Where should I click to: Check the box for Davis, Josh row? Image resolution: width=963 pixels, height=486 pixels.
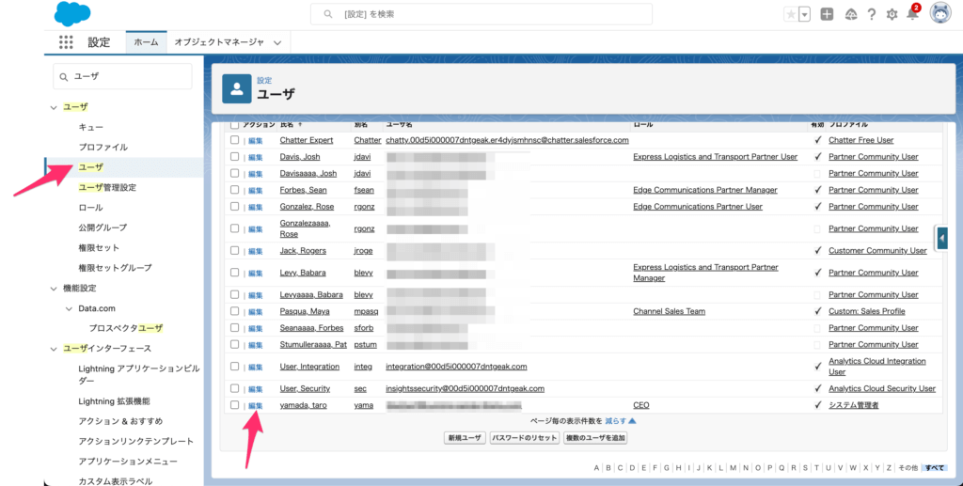[x=235, y=157]
